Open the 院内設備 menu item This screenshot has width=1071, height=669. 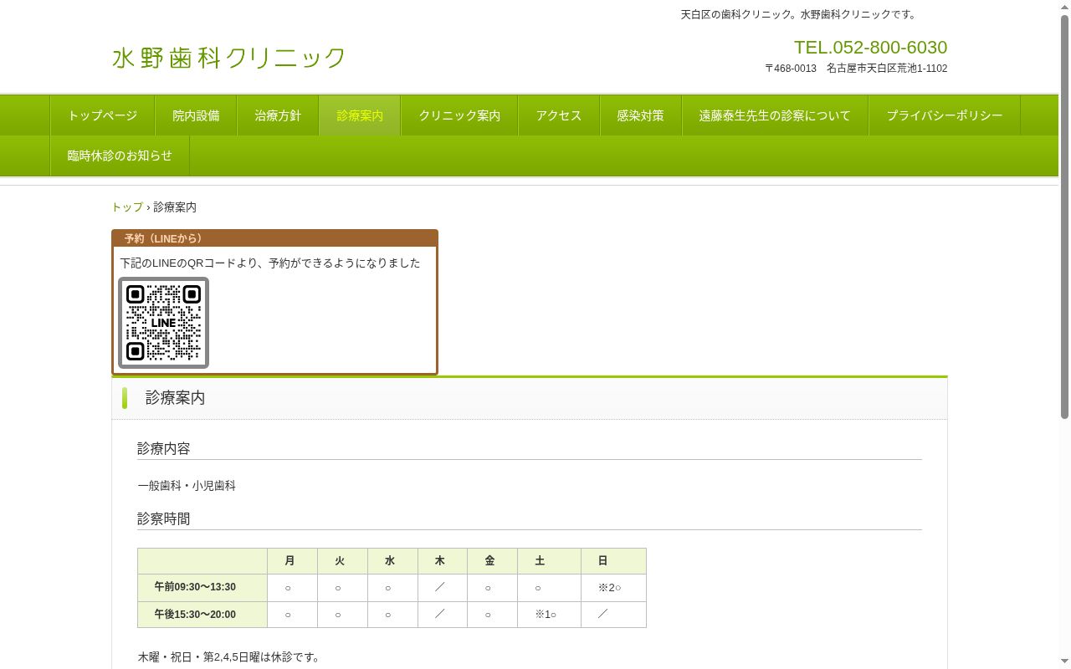coord(196,115)
